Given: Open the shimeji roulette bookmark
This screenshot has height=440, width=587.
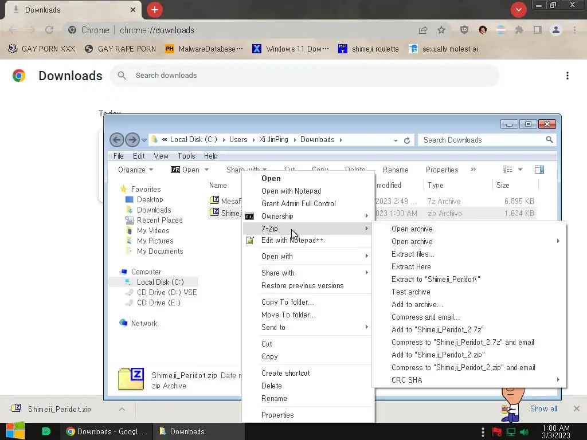Looking at the screenshot, I should point(369,49).
